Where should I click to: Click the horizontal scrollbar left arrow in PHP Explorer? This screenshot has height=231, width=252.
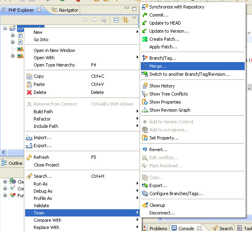pyautogui.click(x=3, y=152)
